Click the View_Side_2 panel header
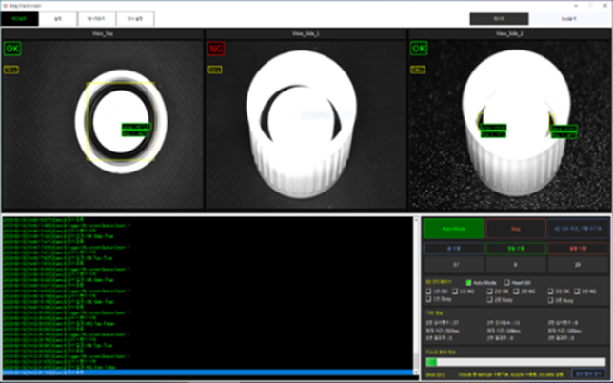This screenshot has height=383, width=613. point(509,34)
